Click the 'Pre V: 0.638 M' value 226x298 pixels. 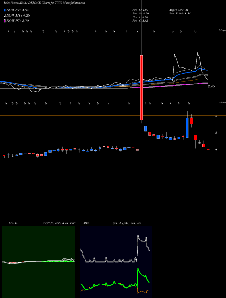pyautogui.click(x=180, y=14)
